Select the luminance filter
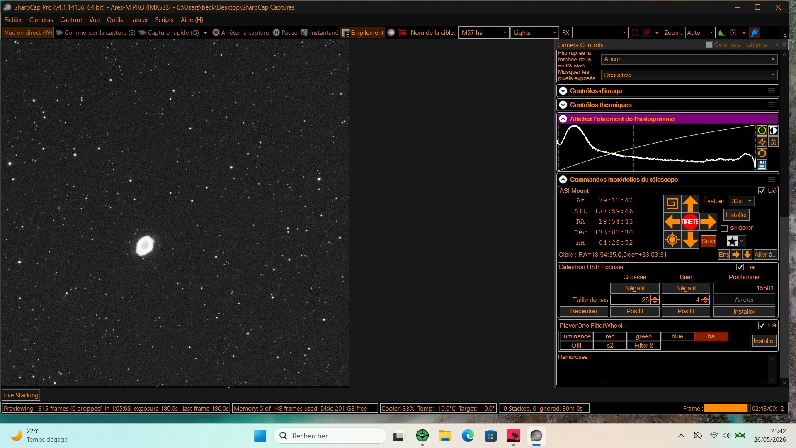 pos(576,336)
